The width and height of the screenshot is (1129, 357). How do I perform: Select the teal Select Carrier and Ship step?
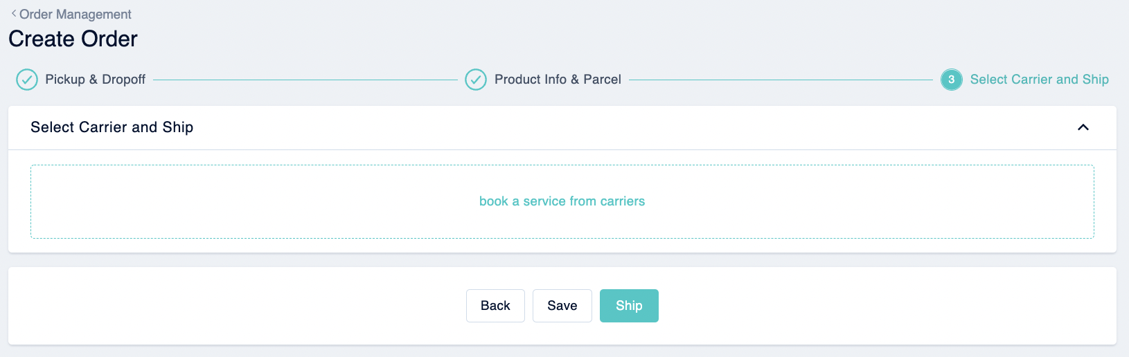(1039, 80)
